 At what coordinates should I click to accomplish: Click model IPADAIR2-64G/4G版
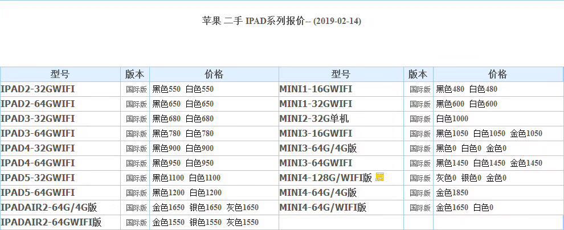[x=49, y=207]
